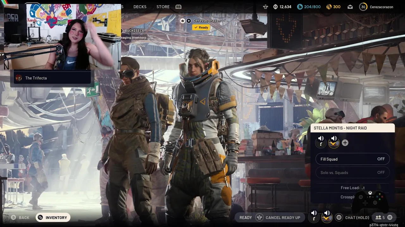Click The Trifecta round emblem icon
405x227 pixels.
(x=19, y=78)
